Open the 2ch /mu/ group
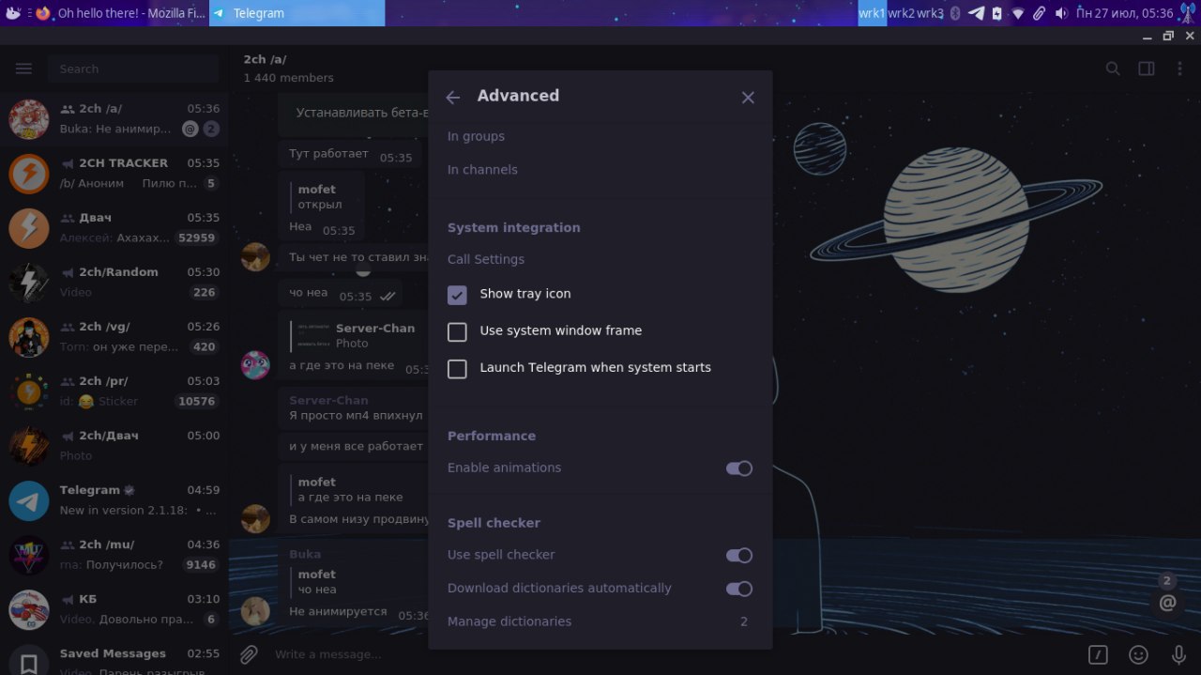This screenshot has height=675, width=1201. (x=114, y=555)
